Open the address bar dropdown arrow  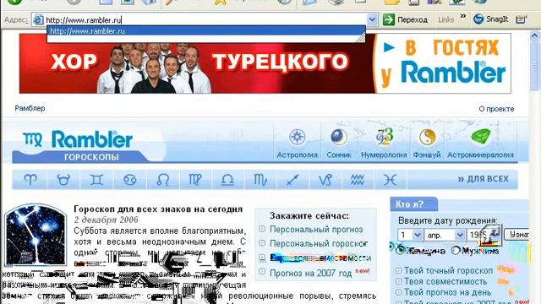pos(372,19)
